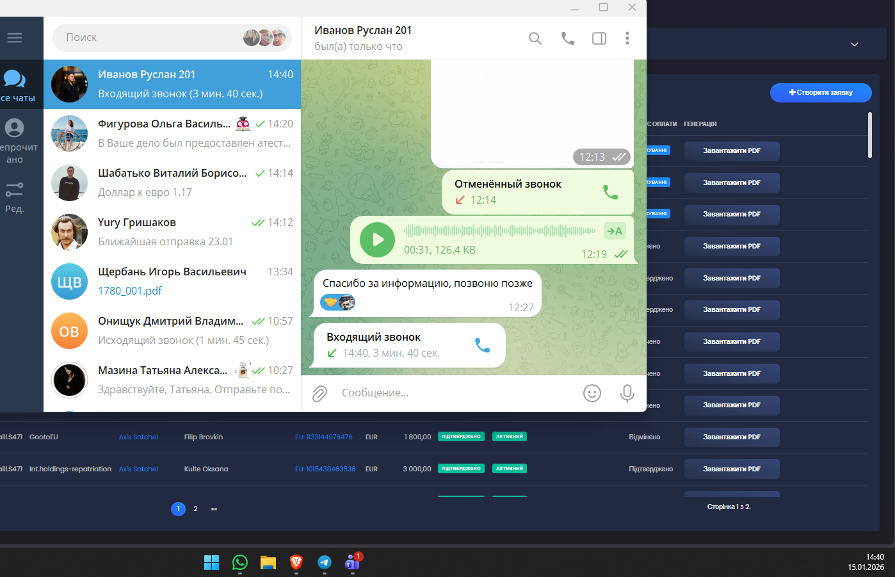
Task: Open the emoji picker
Action: point(592,393)
